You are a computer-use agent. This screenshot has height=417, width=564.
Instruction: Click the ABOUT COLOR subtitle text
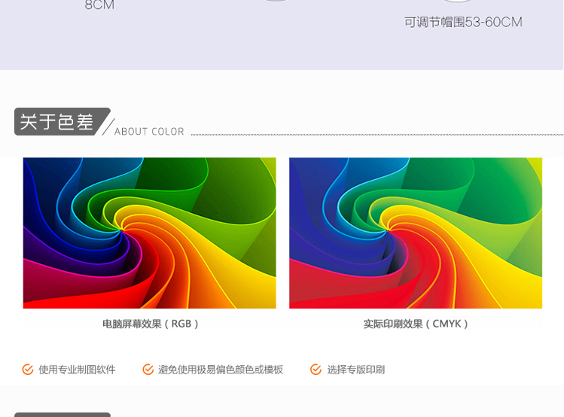(149, 132)
